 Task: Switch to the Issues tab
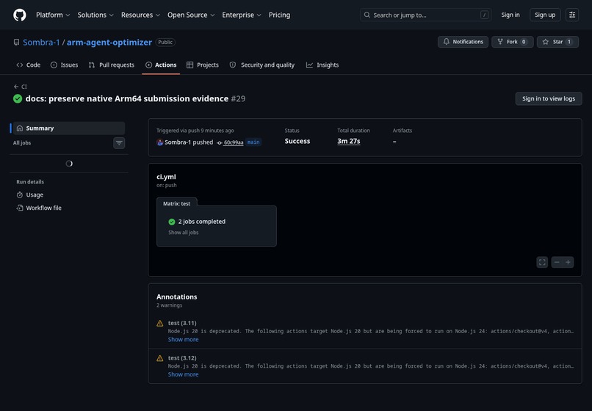tap(64, 65)
